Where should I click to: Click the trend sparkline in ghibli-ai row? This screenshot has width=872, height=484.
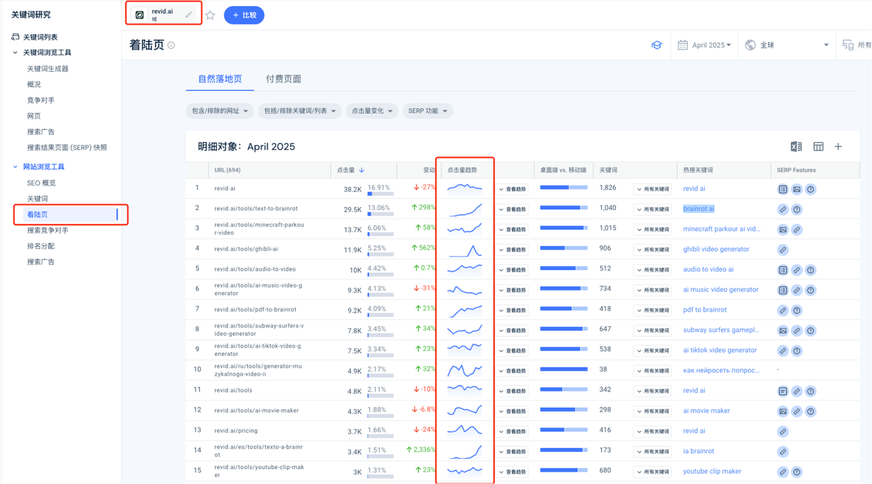click(x=465, y=250)
